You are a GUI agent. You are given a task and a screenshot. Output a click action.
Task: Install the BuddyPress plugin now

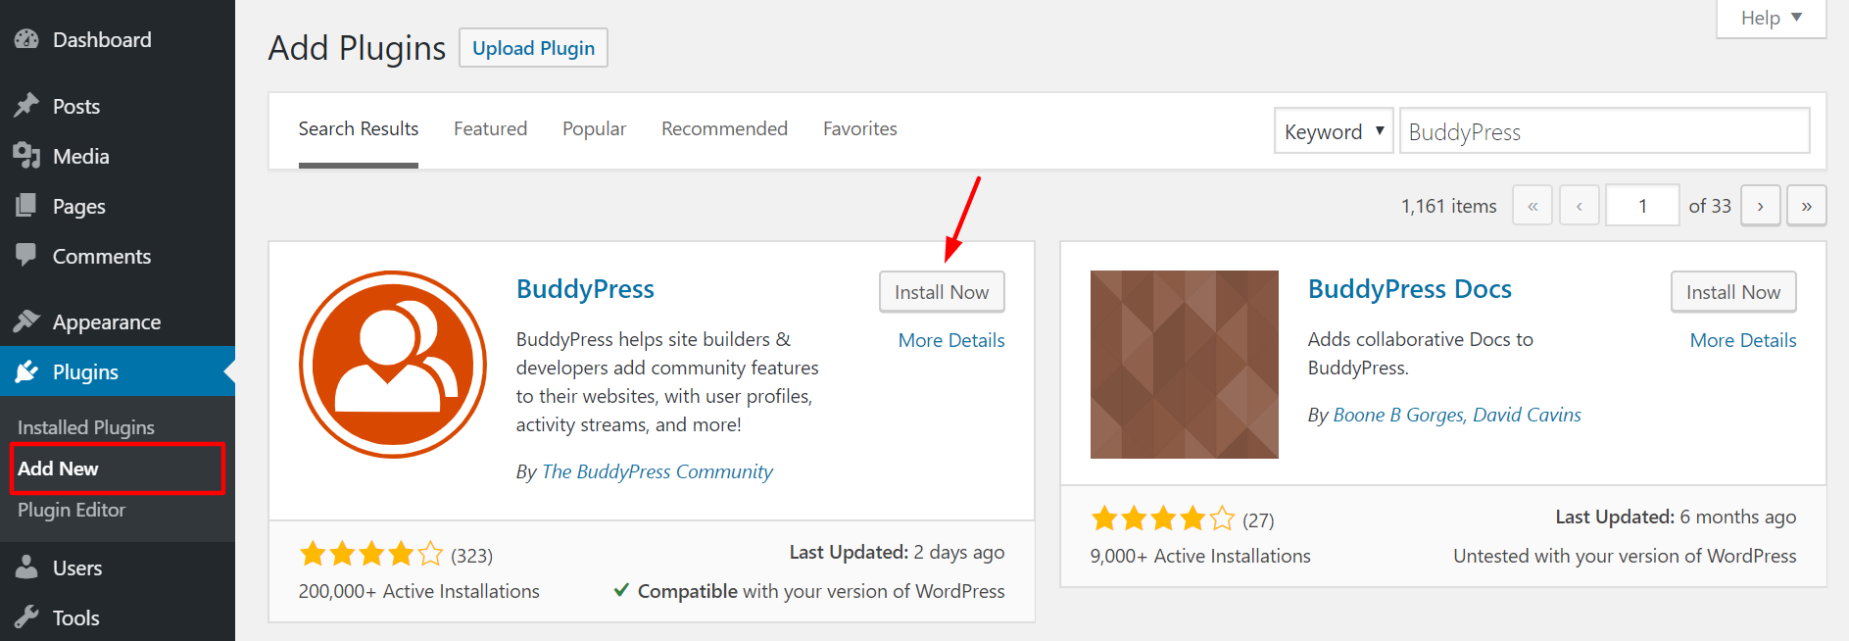point(942,292)
